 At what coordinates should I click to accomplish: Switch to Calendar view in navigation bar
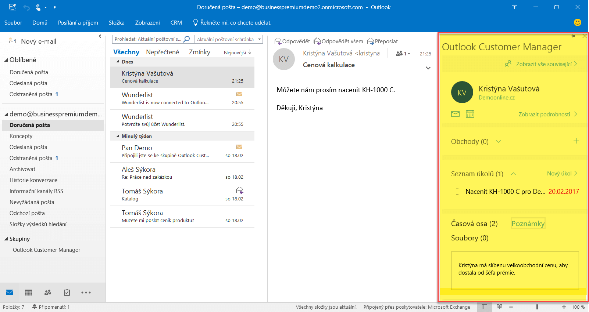pos(28,293)
